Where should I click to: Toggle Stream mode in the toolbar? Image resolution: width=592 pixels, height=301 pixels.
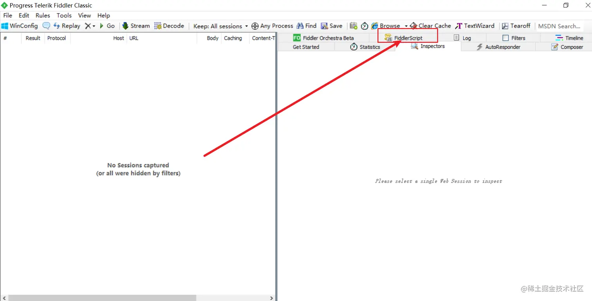[x=136, y=26]
